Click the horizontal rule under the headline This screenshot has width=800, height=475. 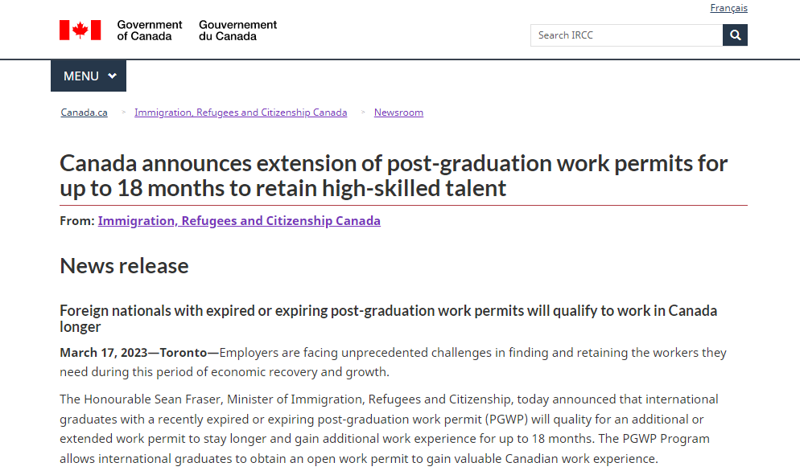403,205
